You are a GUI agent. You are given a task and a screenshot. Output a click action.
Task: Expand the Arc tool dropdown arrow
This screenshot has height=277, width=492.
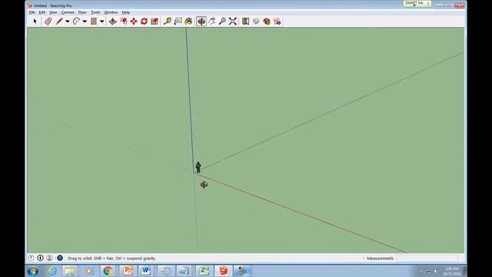pos(85,21)
